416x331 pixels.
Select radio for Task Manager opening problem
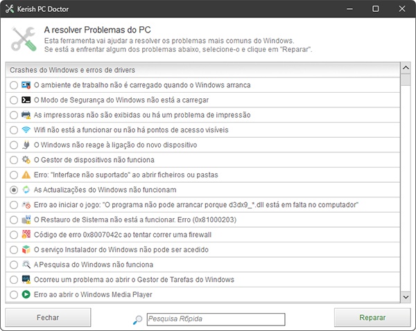pos(14,280)
